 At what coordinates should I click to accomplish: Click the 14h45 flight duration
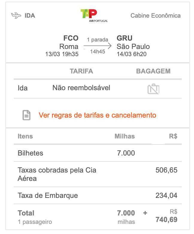(x=98, y=52)
